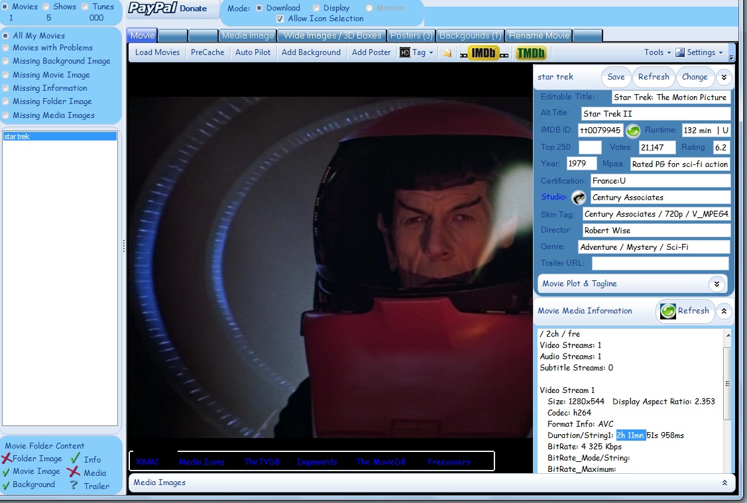Expand the Media Images panel at bottom
Viewport: 747px width, 503px height.
pos(724,483)
